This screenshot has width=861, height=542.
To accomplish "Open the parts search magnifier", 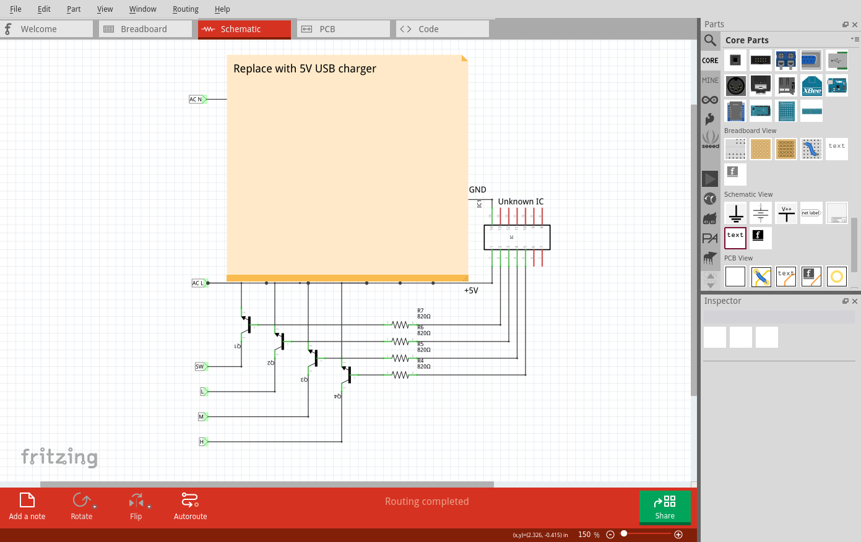I will [710, 40].
